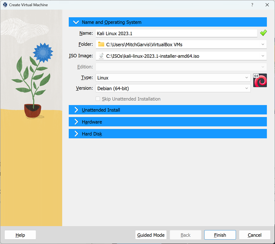The width and height of the screenshot is (275, 244).
Task: Close the Create Virtual Machine dialog
Action: [267, 5]
